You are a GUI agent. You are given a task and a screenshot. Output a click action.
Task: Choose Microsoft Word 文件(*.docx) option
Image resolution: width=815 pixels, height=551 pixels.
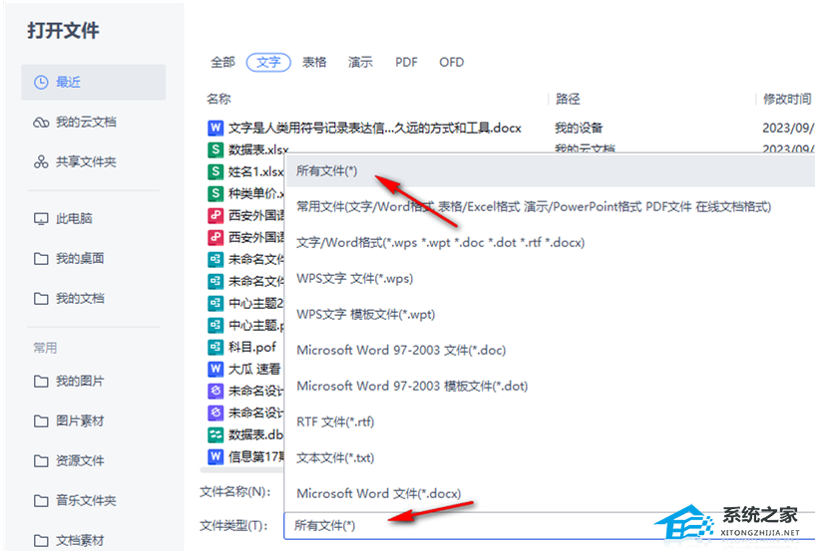[x=550, y=493]
